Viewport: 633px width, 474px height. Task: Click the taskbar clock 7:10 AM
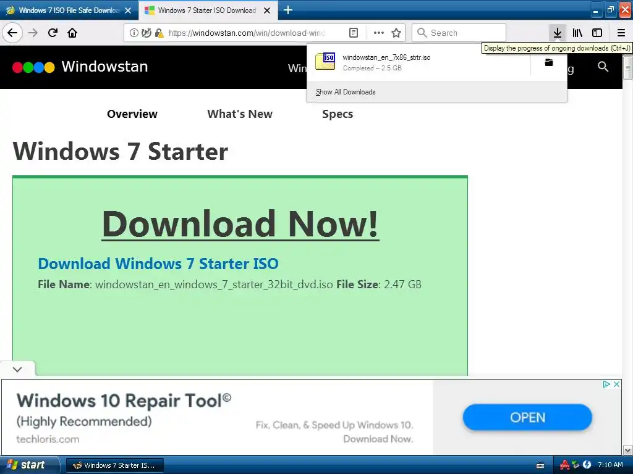610,465
